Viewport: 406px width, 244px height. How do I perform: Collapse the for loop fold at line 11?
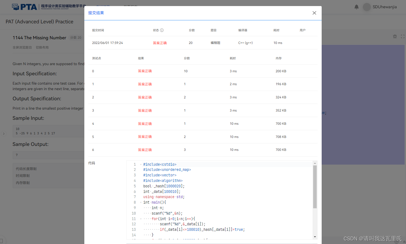(141, 219)
